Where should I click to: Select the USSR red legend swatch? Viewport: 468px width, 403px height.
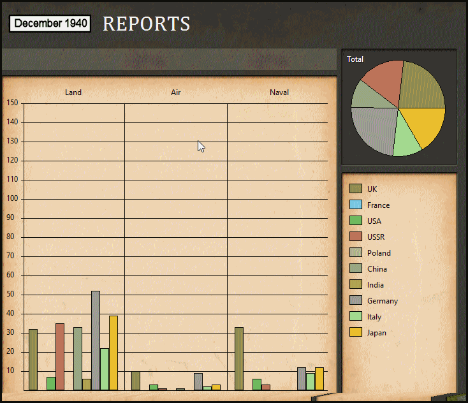point(355,237)
